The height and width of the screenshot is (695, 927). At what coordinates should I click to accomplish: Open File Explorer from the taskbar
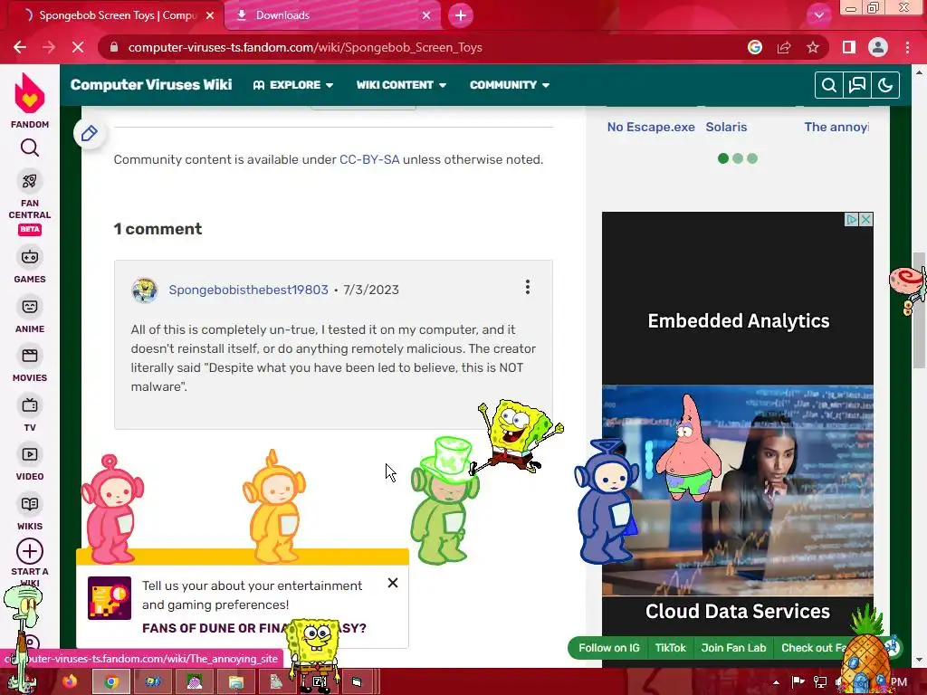tap(236, 681)
